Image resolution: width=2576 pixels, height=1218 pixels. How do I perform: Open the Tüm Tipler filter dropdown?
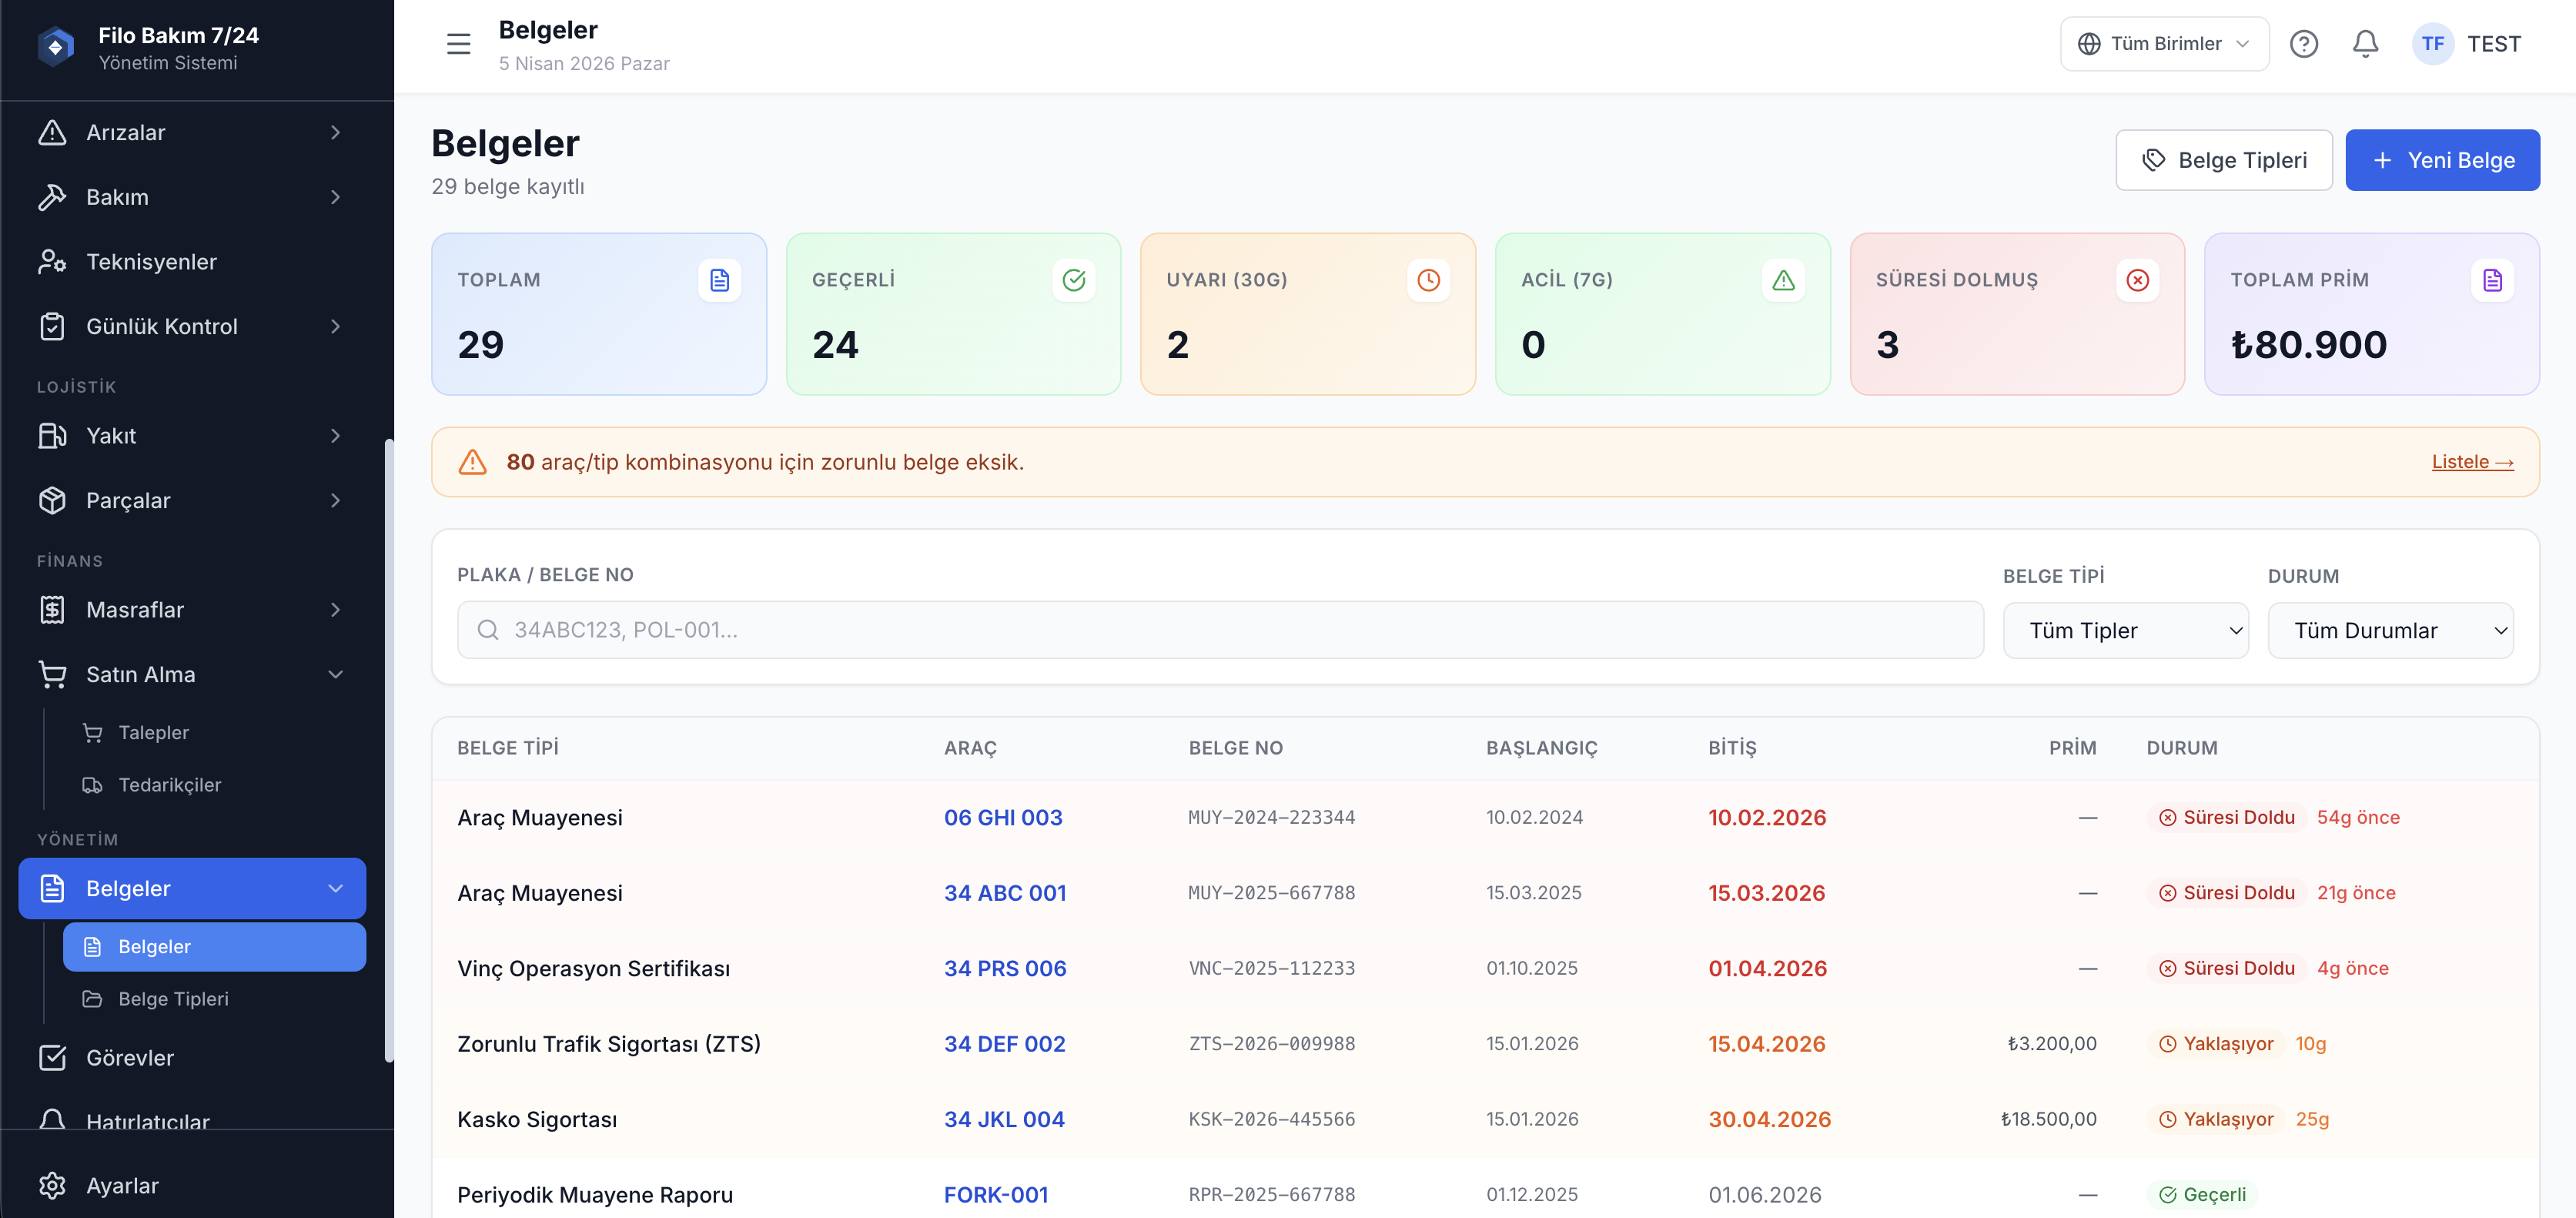click(x=2125, y=631)
